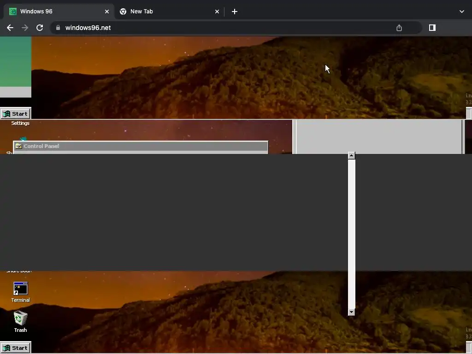
Task: Switch to the New Tab tab
Action: click(170, 12)
